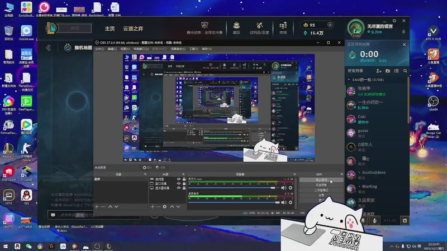Open the OBS icon on the taskbar
This screenshot has height=251, width=447.
point(97,246)
